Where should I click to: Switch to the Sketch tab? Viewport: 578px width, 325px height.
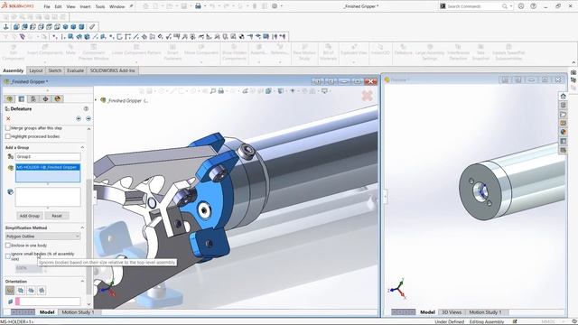(54, 70)
